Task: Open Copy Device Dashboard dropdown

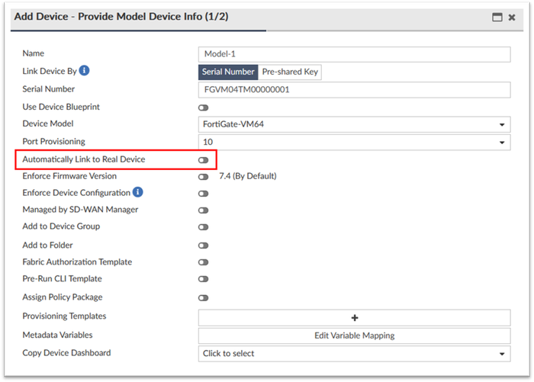Action: point(354,354)
